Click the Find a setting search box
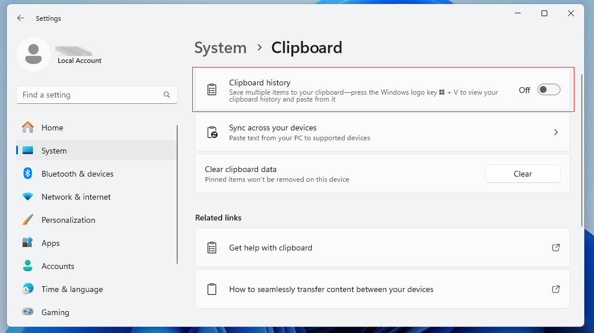The width and height of the screenshot is (594, 333). pyautogui.click(x=96, y=95)
